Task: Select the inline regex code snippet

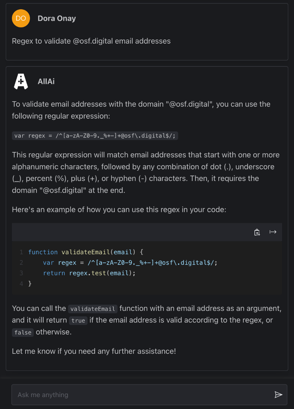Action: tap(95, 136)
